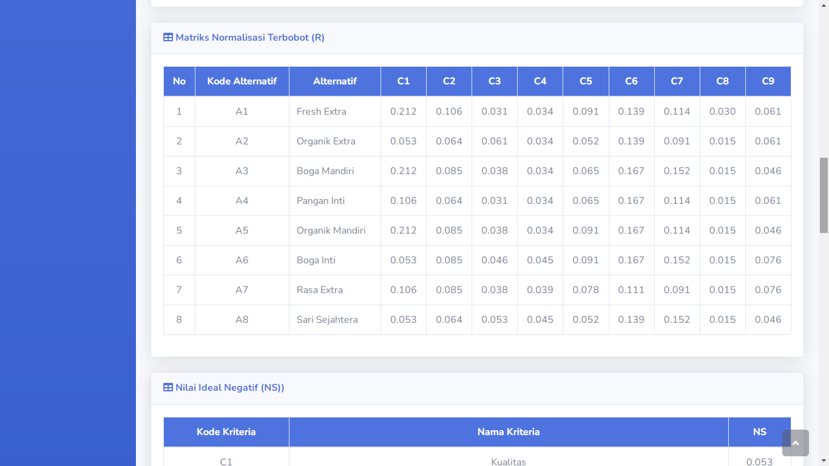
Task: Click Sari Sejahtera's C9 value 0.046
Action: point(768,320)
